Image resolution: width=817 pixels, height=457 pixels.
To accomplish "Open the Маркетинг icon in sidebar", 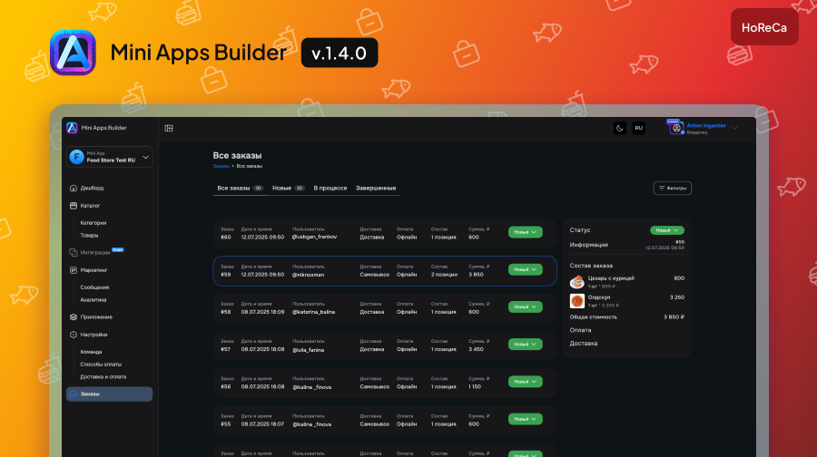I will [x=74, y=270].
